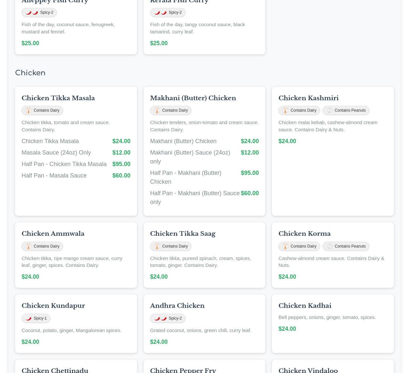Click chili peppers icon on Kerala Fish Curry
Image resolution: width=409 pixels, height=373 pixels.
click(x=160, y=12)
